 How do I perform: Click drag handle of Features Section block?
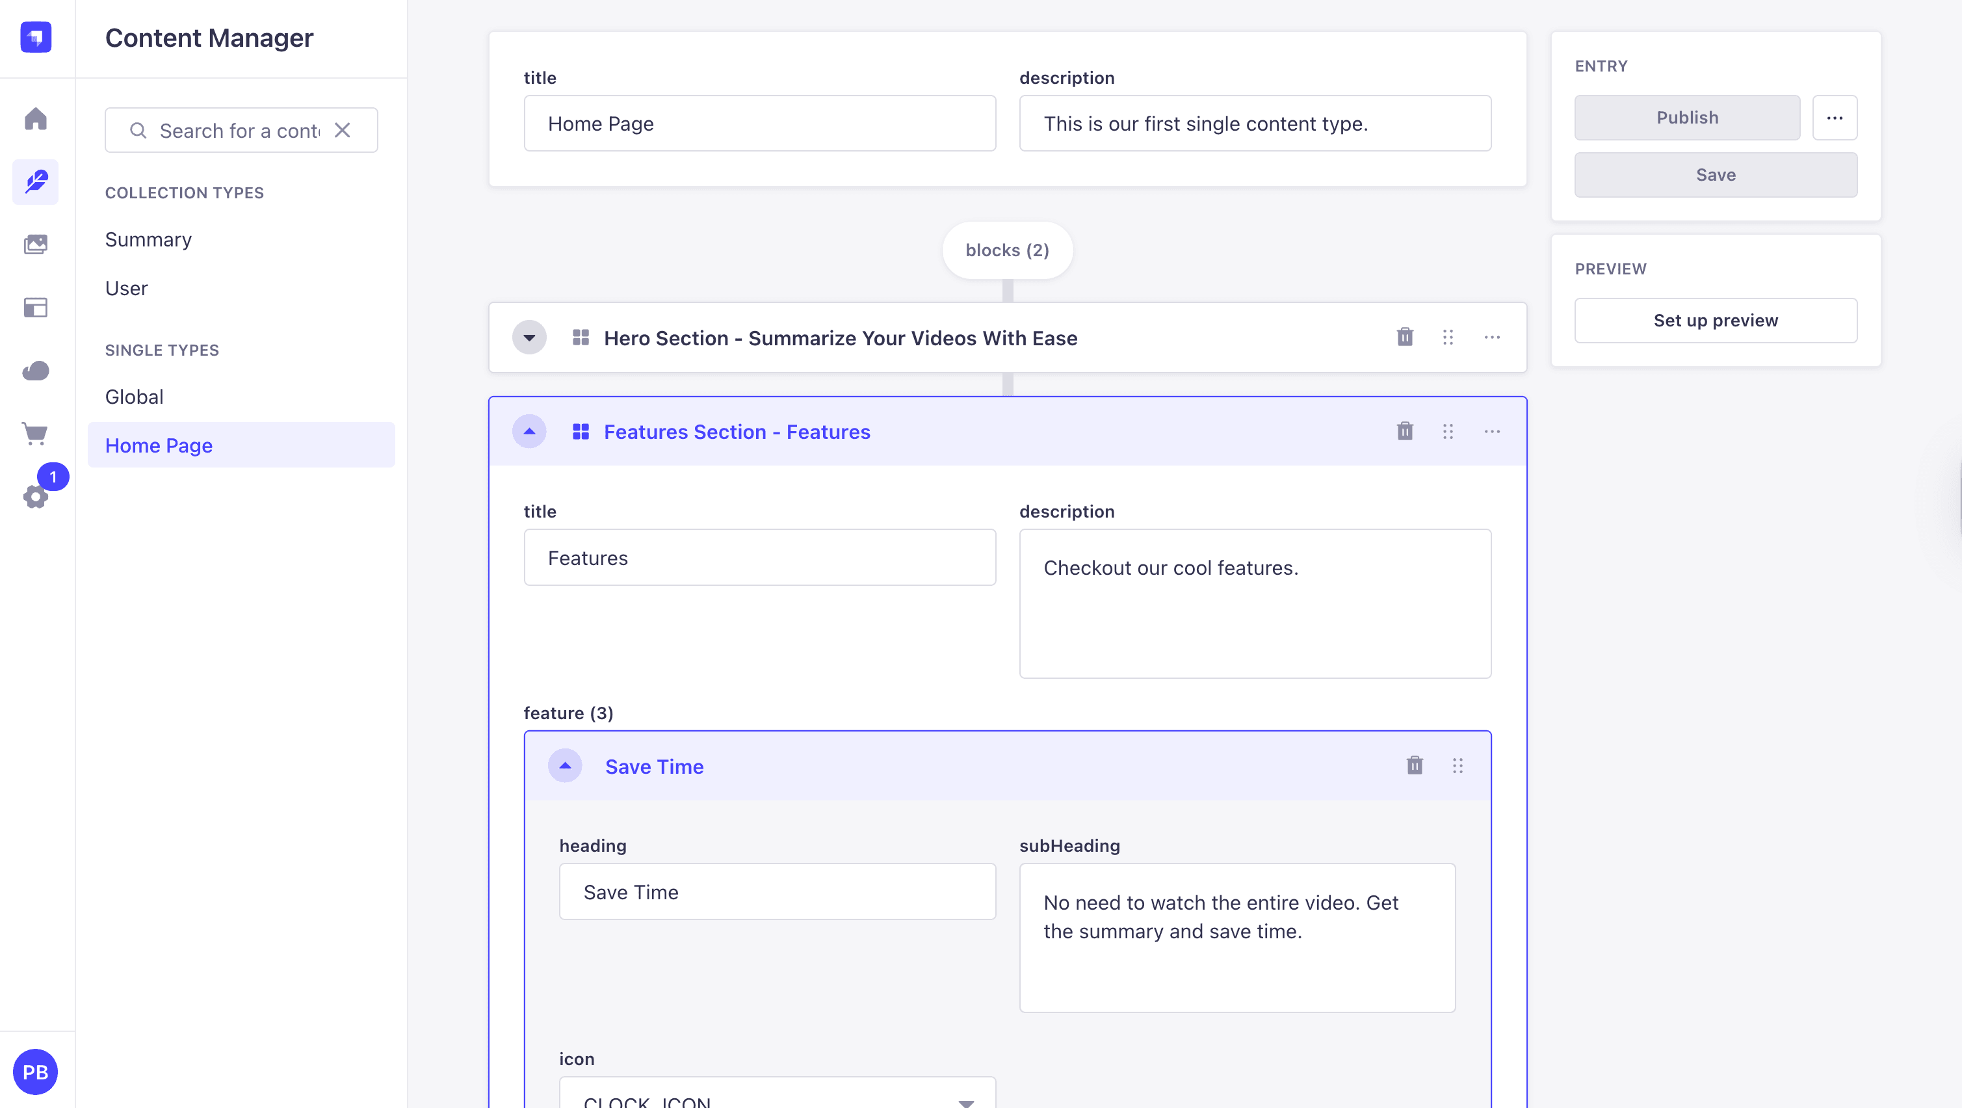click(1448, 431)
